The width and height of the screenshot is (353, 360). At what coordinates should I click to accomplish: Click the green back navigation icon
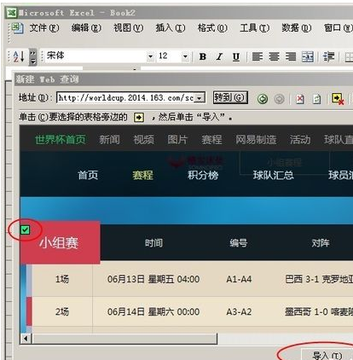click(x=263, y=99)
